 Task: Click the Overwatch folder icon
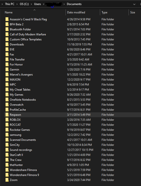point(7,105)
